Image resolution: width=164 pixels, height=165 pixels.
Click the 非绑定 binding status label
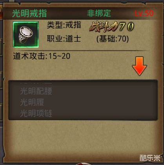[99, 13]
